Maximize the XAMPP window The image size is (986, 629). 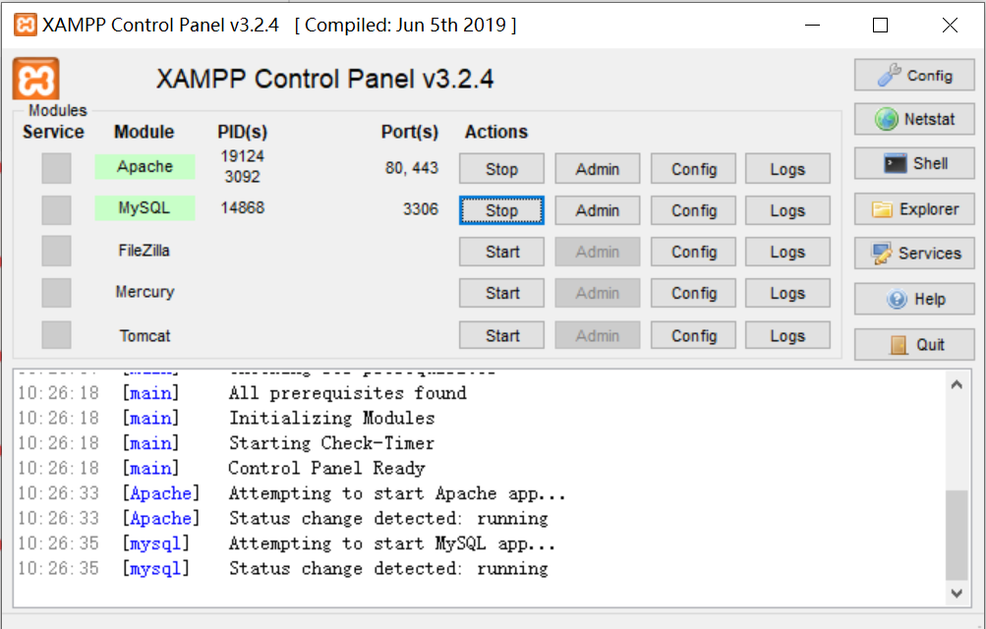881,26
